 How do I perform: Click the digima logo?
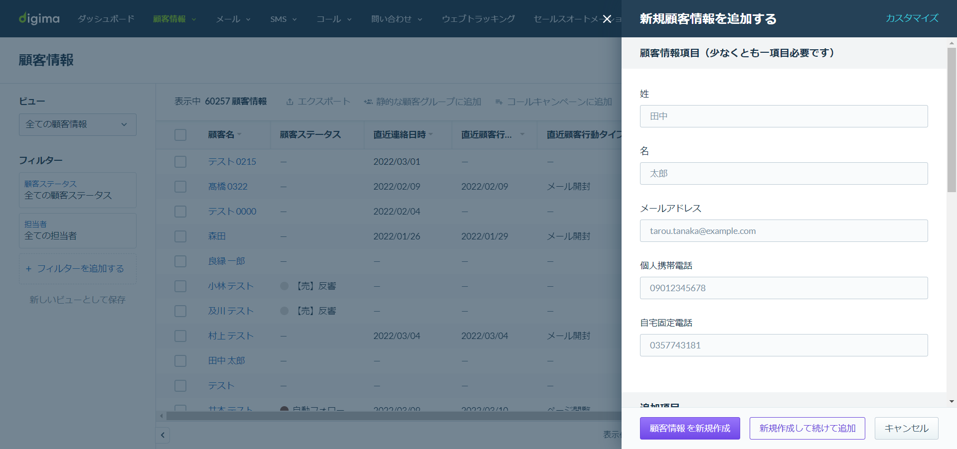tap(39, 18)
